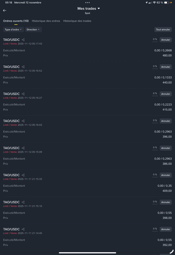Image resolution: width=175 pixels, height=255 pixels.
Task: Switch to Historique des trades tab
Action: coord(77,21)
